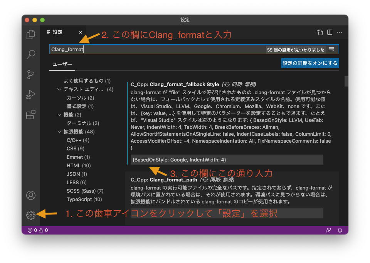Select C/C++ (4) in settings tree
This screenshot has width=370, height=263.
[78, 140]
